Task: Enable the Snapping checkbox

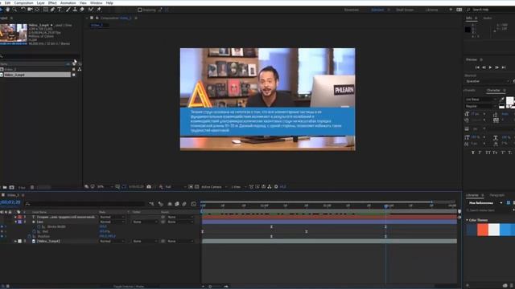Action: pyautogui.click(x=139, y=10)
